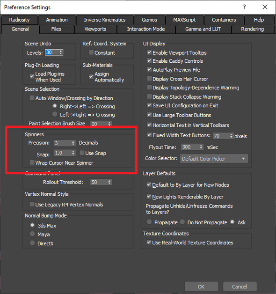
Task: Click the Cancel button
Action: (240, 287)
